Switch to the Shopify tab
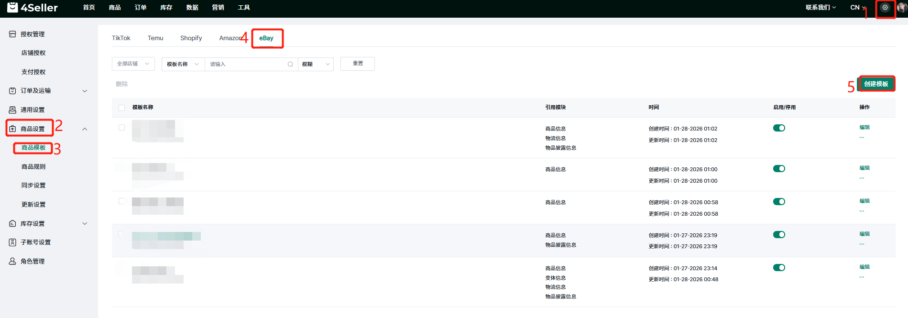This screenshot has width=908, height=318. tap(191, 38)
